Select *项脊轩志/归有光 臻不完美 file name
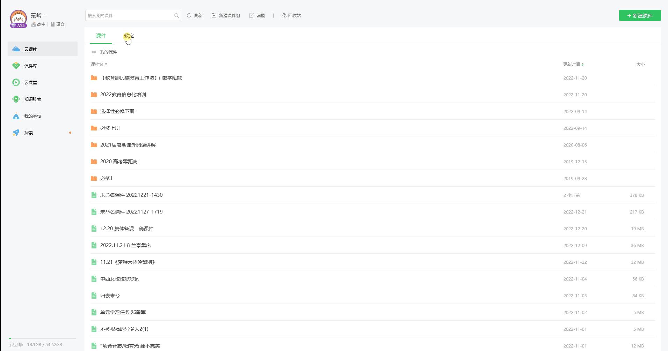Image resolution: width=668 pixels, height=351 pixels. [130, 346]
